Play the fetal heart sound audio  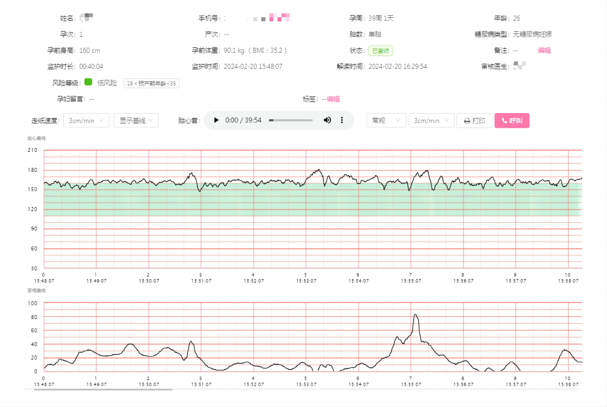coord(216,120)
